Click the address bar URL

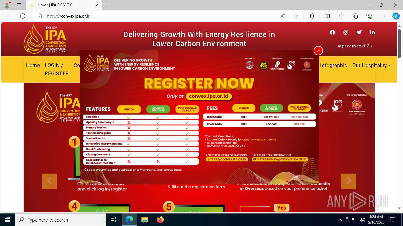(69, 16)
